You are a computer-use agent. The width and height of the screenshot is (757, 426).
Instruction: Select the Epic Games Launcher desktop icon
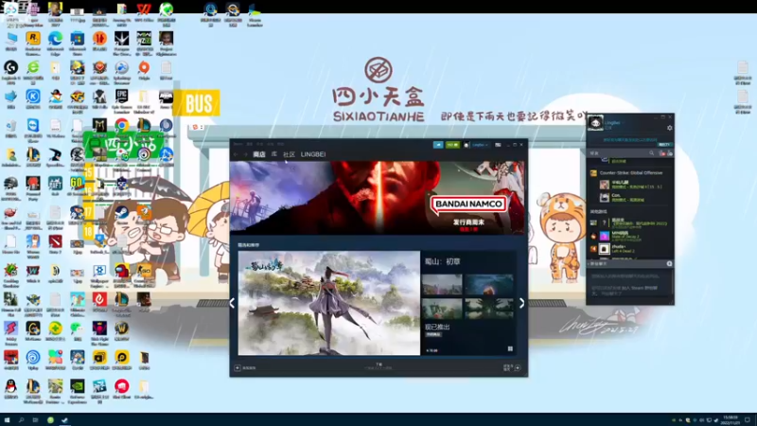click(x=122, y=102)
